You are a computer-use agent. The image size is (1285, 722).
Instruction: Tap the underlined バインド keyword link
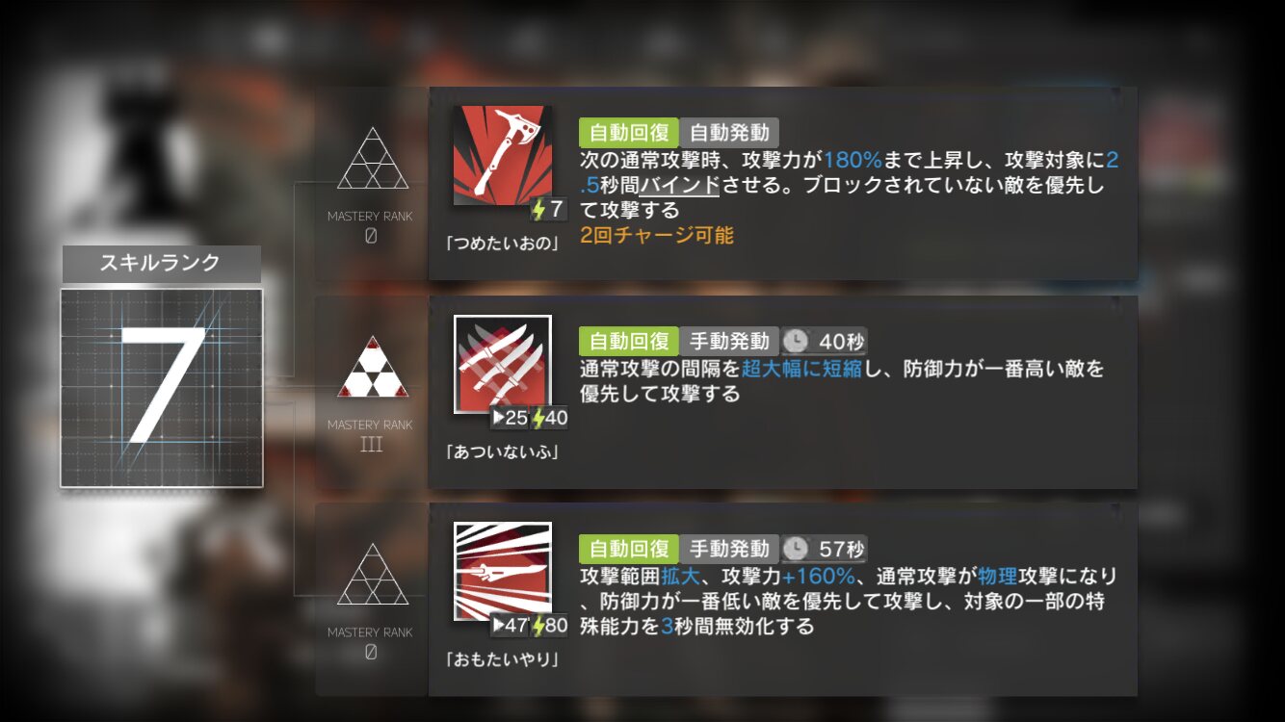point(679,185)
